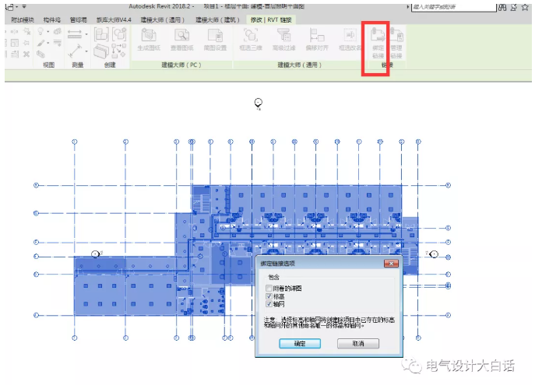Select 修改 | RVT 链接 contextual tab
535x385 pixels.
coord(271,19)
